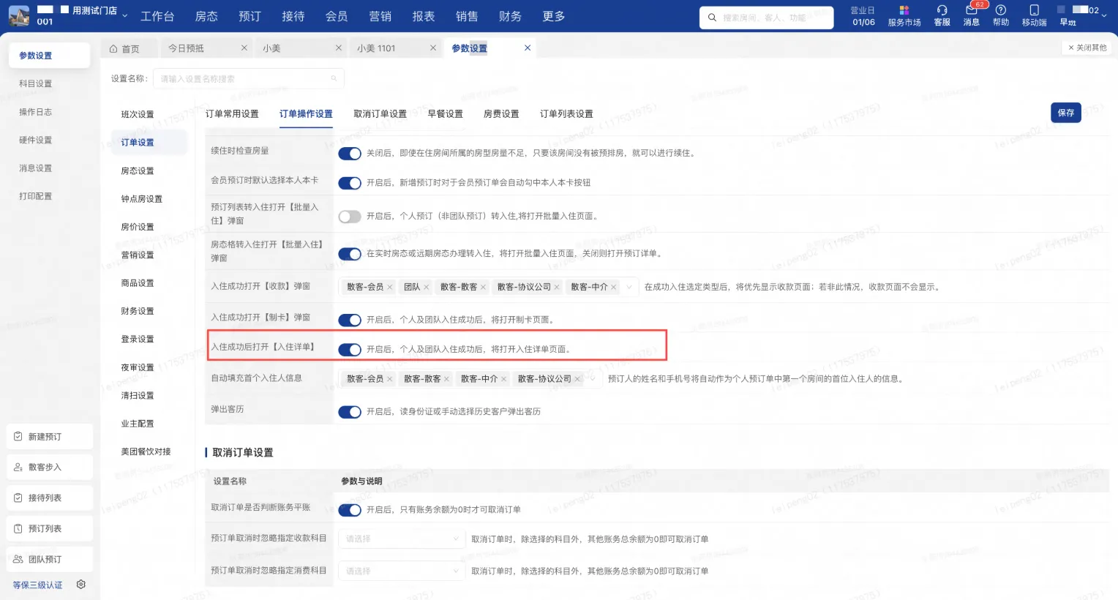1118x600 pixels.
Task: Toggle 入住成功打开【制卡】弹窗 switch
Action: (x=350, y=320)
